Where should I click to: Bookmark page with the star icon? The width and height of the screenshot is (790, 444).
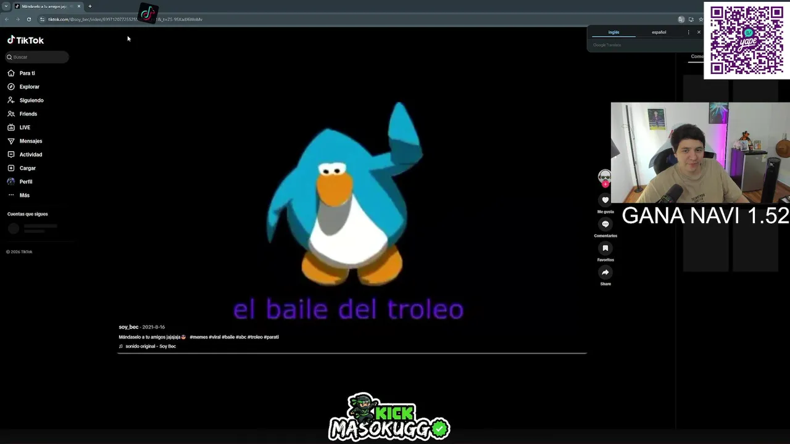tap(701, 19)
